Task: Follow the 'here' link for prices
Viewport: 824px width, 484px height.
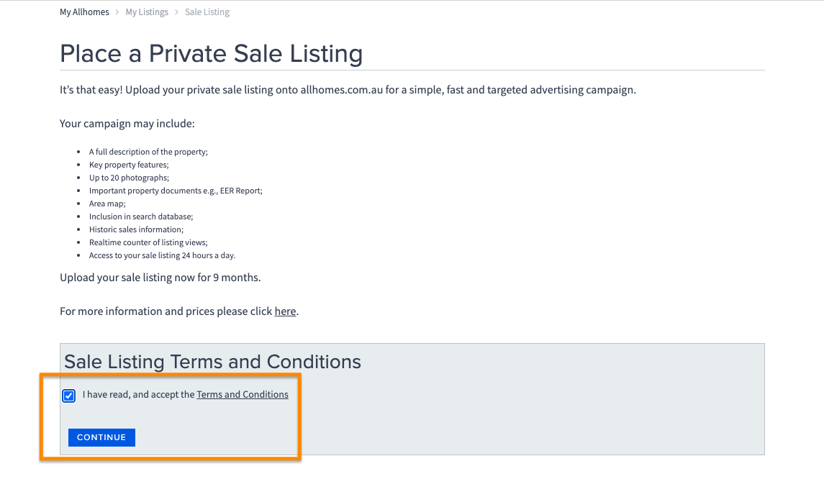Action: click(x=285, y=311)
